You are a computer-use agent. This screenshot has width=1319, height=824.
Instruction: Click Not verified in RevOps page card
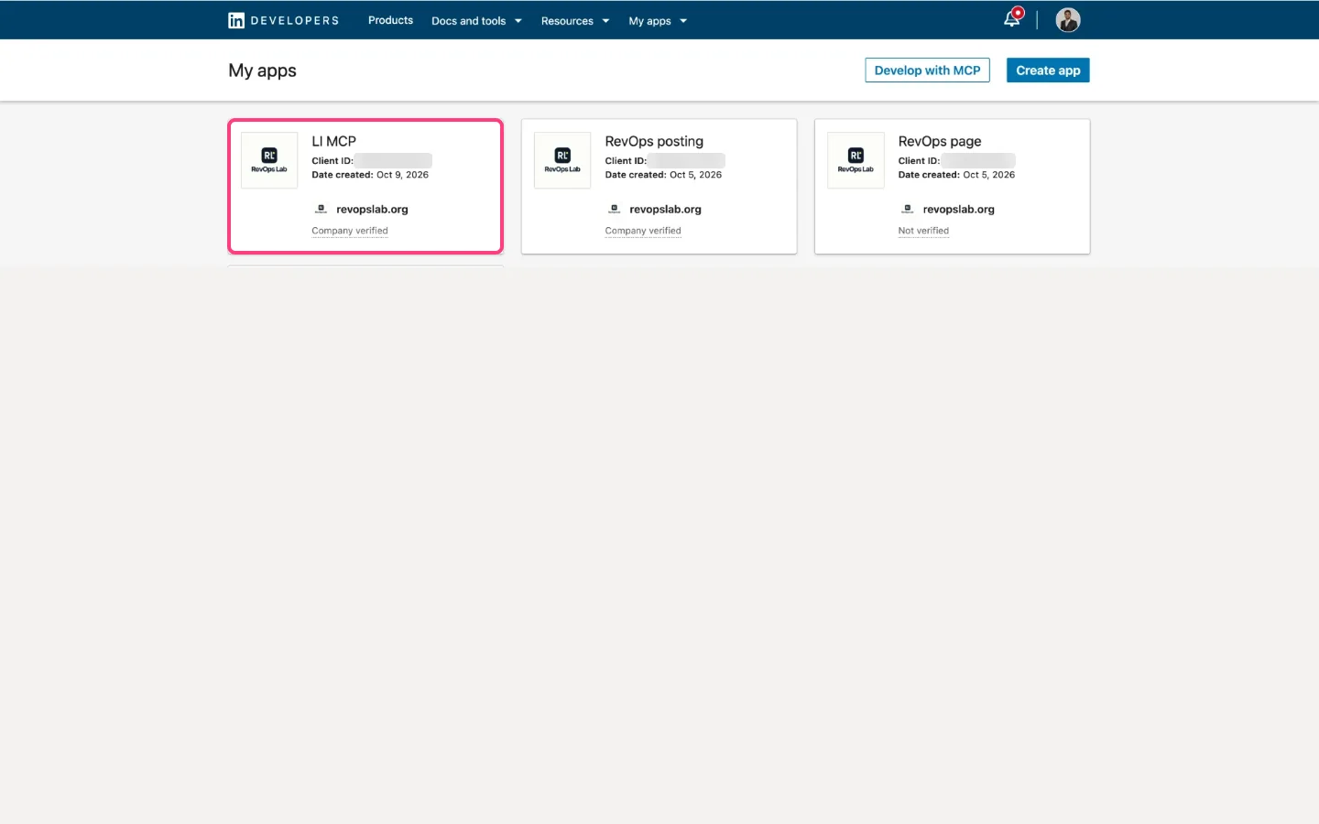(923, 231)
